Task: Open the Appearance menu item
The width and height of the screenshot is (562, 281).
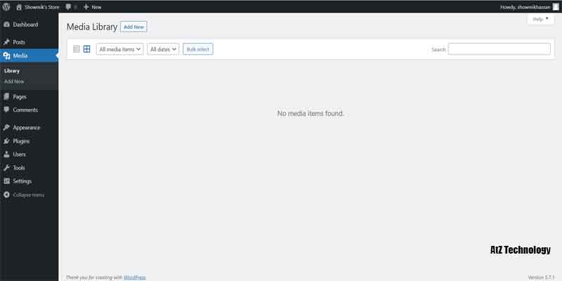Action: (x=26, y=128)
